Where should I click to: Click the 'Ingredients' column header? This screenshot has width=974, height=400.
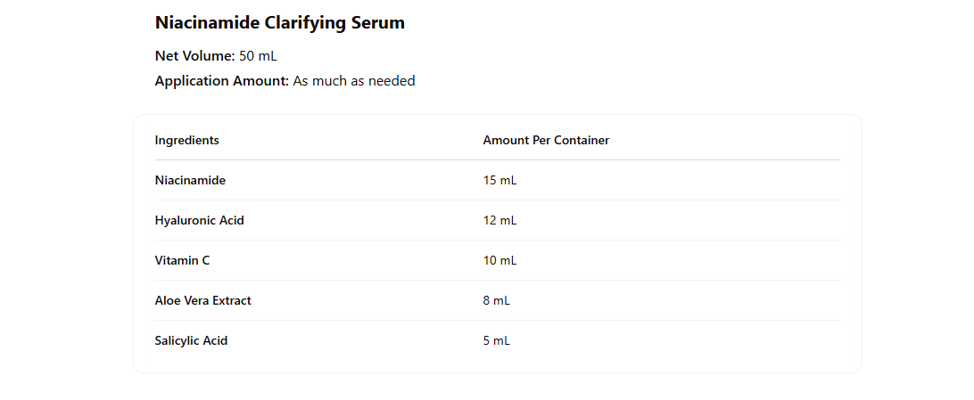tap(186, 141)
